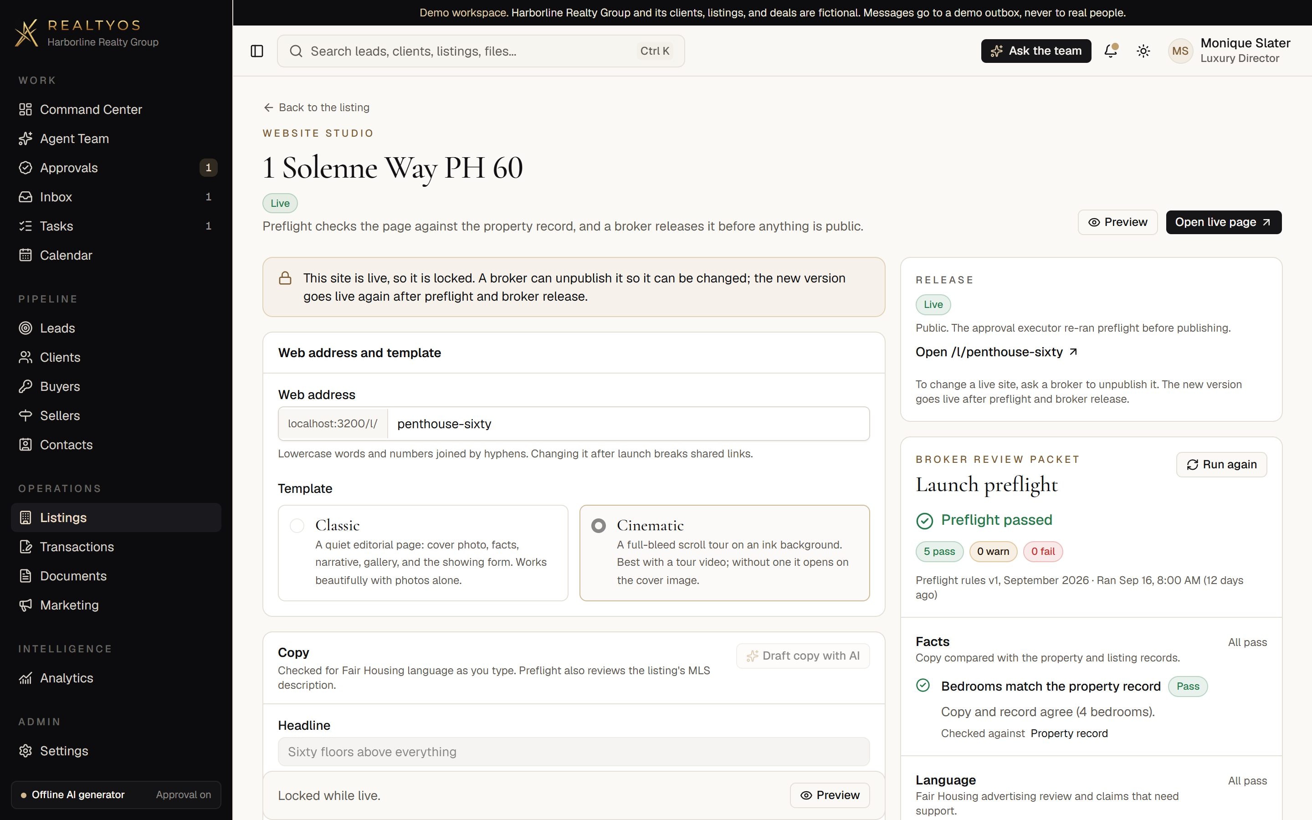This screenshot has height=820, width=1312.
Task: Click the MS user avatar
Action: (x=1180, y=51)
